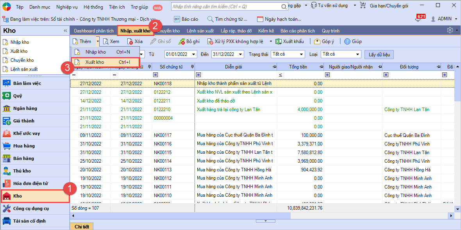Expand the Loại dropdown
The height and width of the screenshot is (230, 461).
coord(357,54)
